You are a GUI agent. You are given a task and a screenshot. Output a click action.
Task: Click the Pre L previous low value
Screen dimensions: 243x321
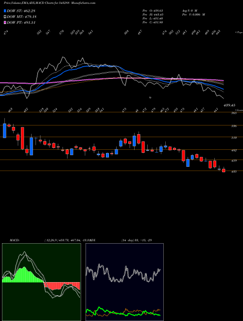coord(153,18)
